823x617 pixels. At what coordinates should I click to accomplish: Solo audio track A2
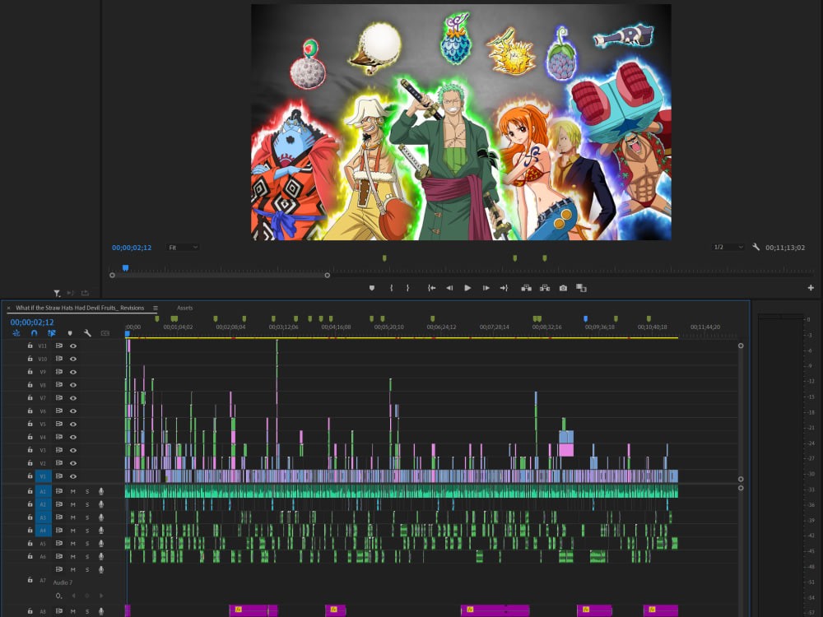click(86, 503)
